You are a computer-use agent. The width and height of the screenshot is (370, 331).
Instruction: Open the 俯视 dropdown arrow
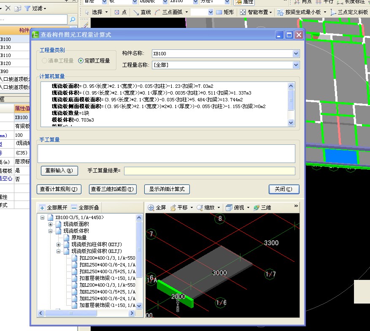(x=248, y=208)
